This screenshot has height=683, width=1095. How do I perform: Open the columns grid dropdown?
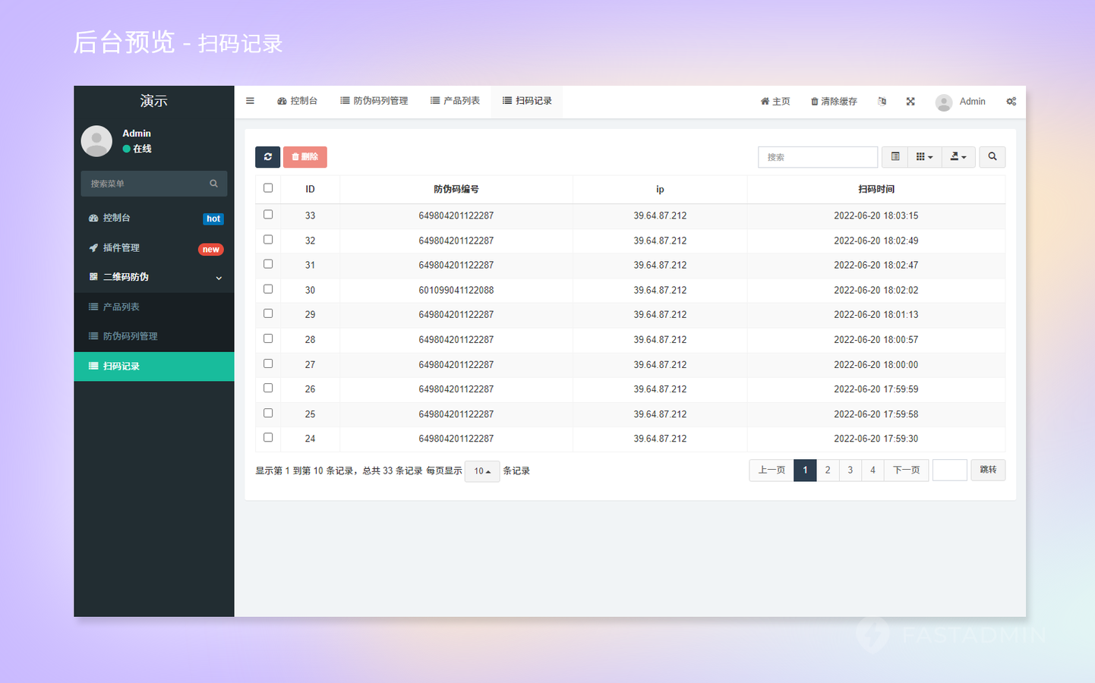click(x=924, y=157)
